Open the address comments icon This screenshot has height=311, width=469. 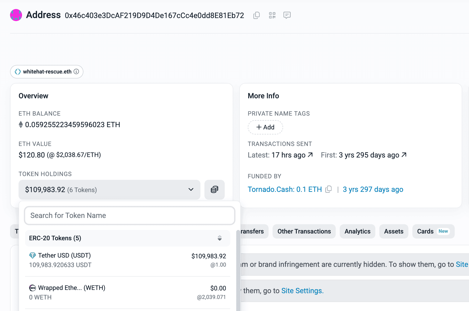pyautogui.click(x=287, y=15)
